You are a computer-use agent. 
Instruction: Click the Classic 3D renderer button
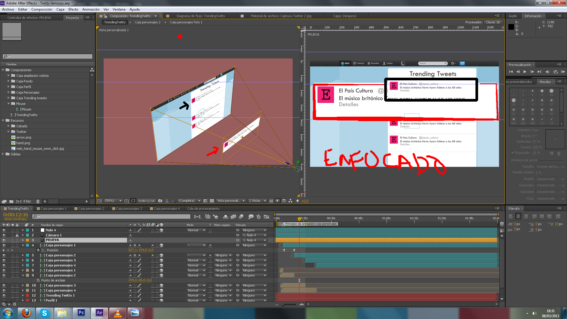[493, 22]
